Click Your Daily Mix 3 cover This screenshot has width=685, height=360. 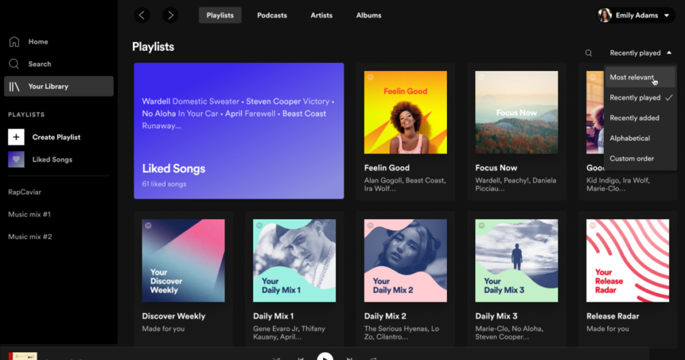point(516,261)
